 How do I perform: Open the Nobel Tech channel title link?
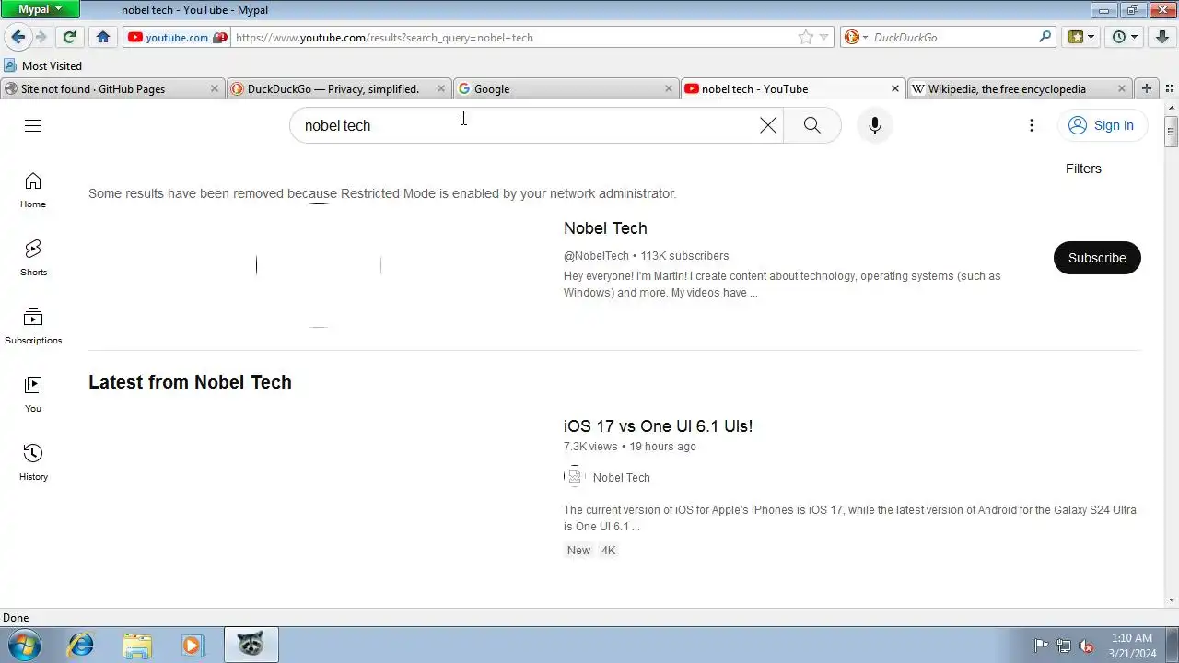pyautogui.click(x=605, y=228)
